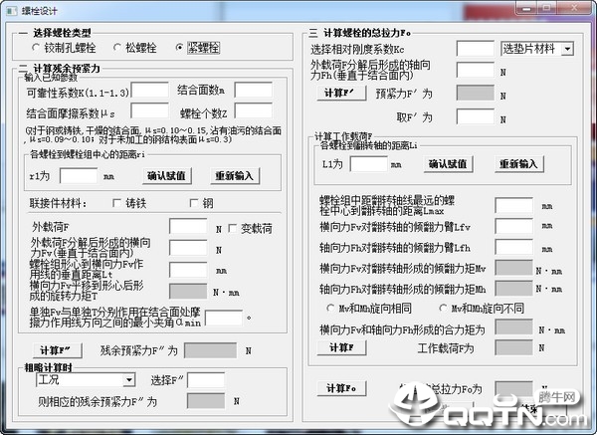Click 确认赋值 button next to r1
Image resolution: width=597 pixels, height=435 pixels.
click(167, 176)
